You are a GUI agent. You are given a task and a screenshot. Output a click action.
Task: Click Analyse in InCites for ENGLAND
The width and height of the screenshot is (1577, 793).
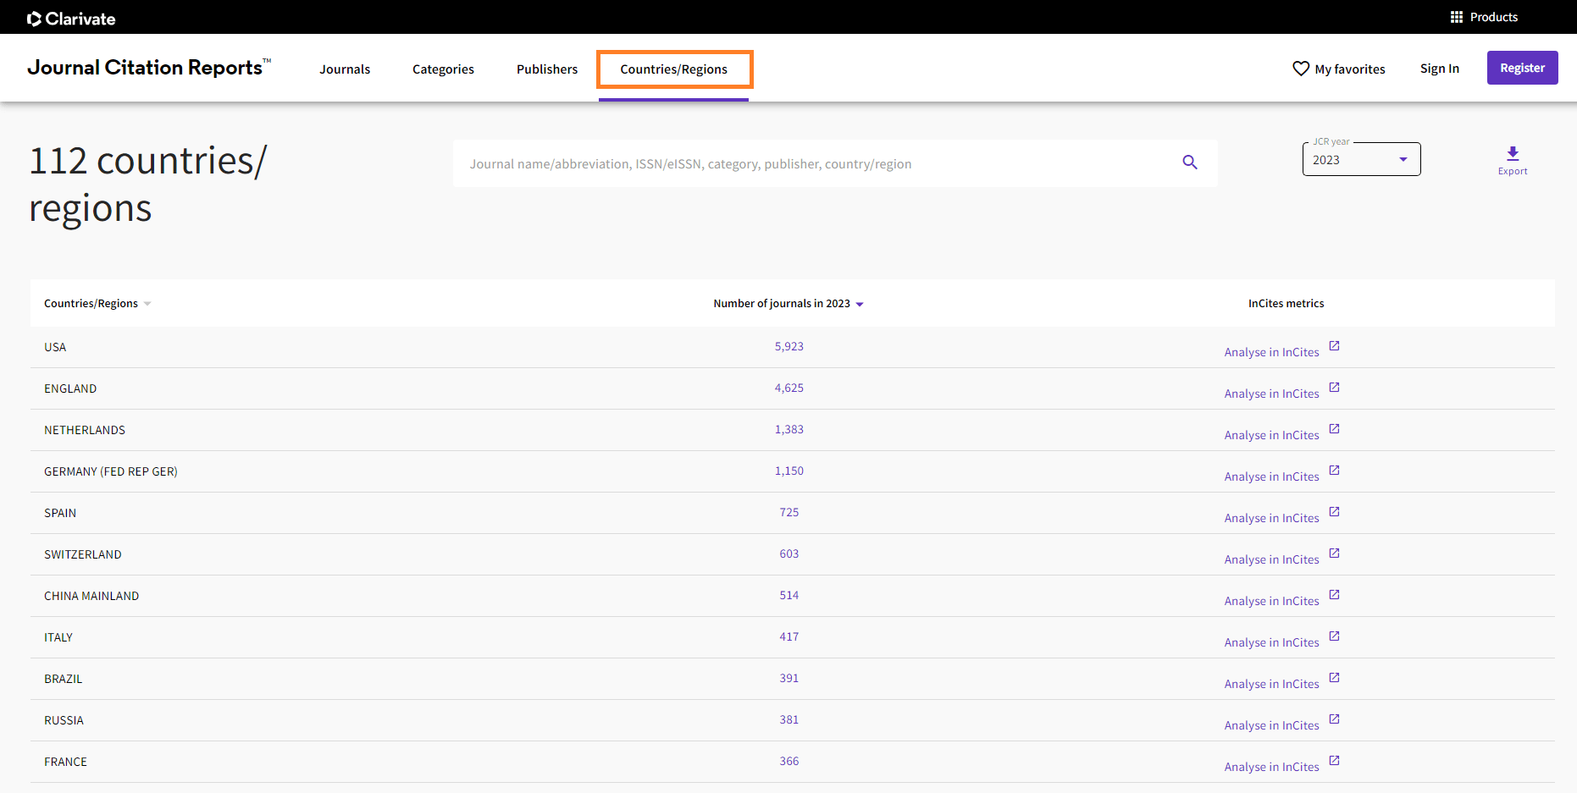pos(1271,394)
